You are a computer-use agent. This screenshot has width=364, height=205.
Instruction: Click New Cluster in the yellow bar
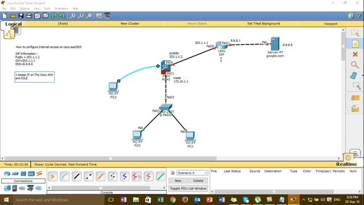(130, 23)
